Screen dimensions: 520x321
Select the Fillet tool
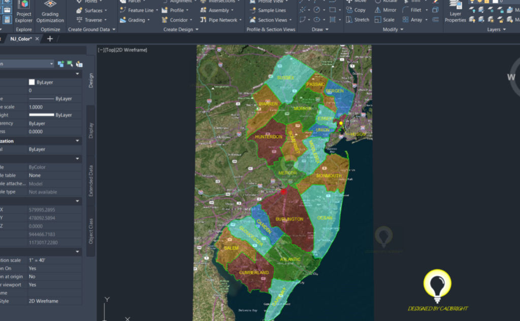416,10
